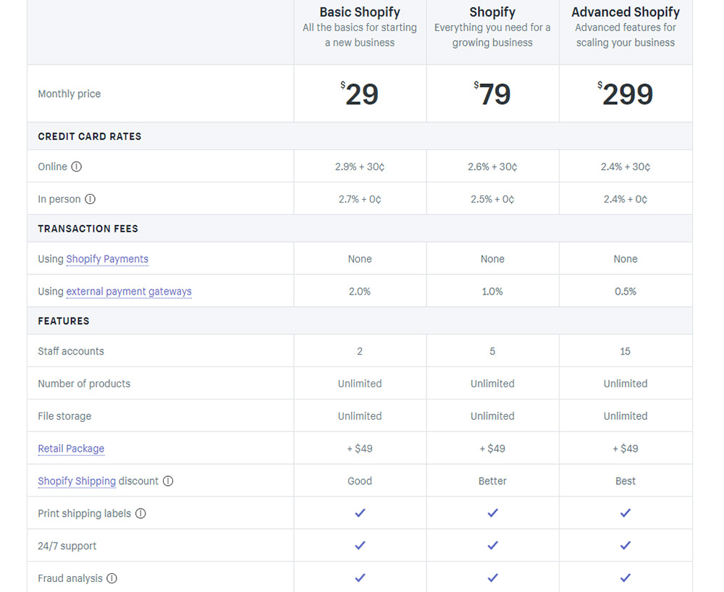Screen dimensions: 724x592
Task: Click the 2.7% + 0¢ in-person rate
Action: tap(360, 199)
